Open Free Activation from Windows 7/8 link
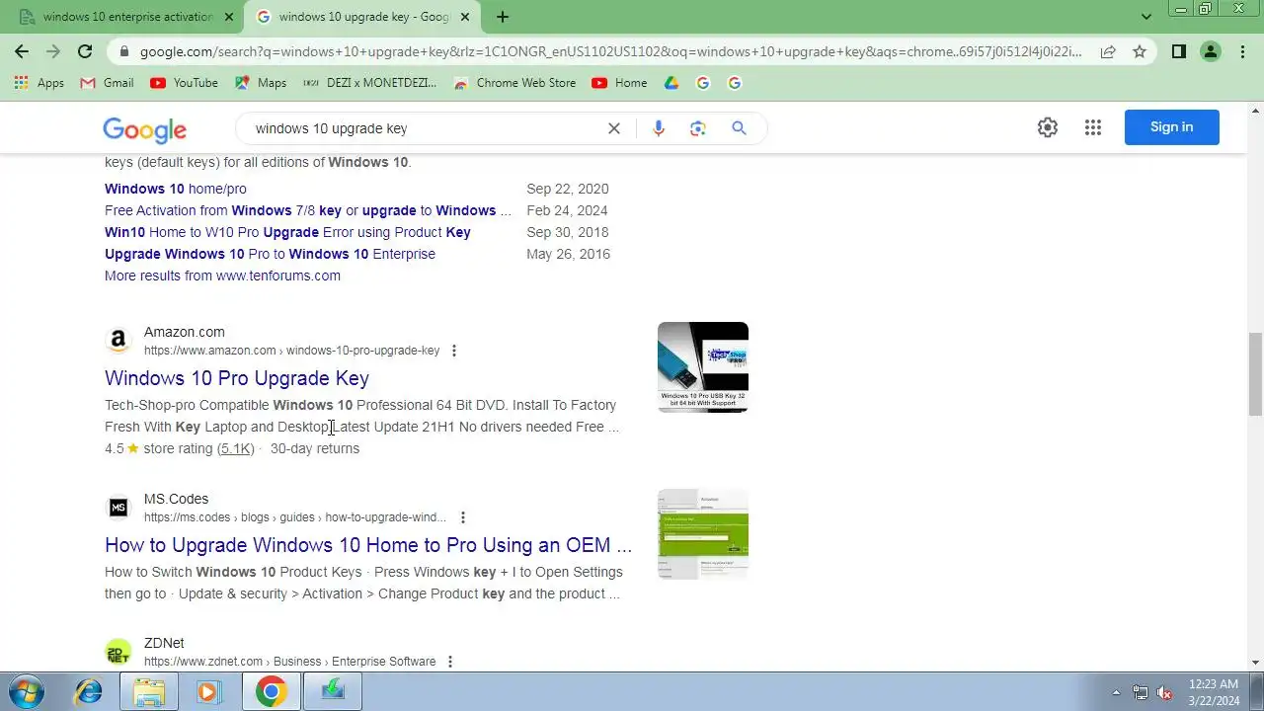1264x711 pixels. click(x=308, y=210)
